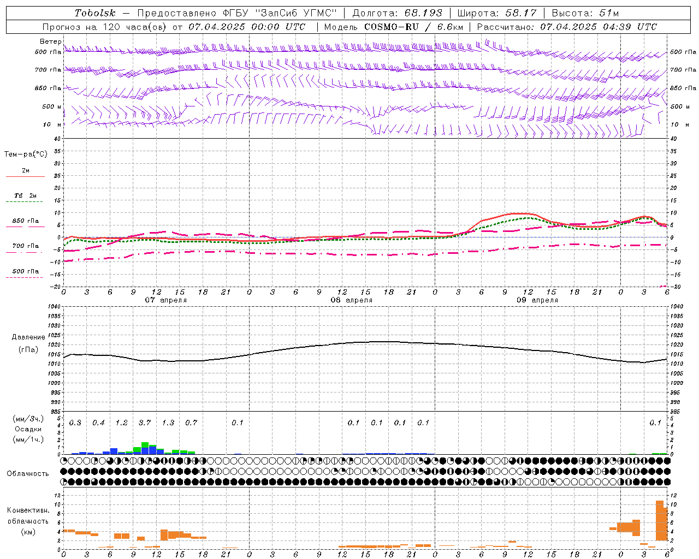The width and height of the screenshot is (699, 559).
Task: Click the Td 2м dew point legend label
Action: pyautogui.click(x=25, y=195)
